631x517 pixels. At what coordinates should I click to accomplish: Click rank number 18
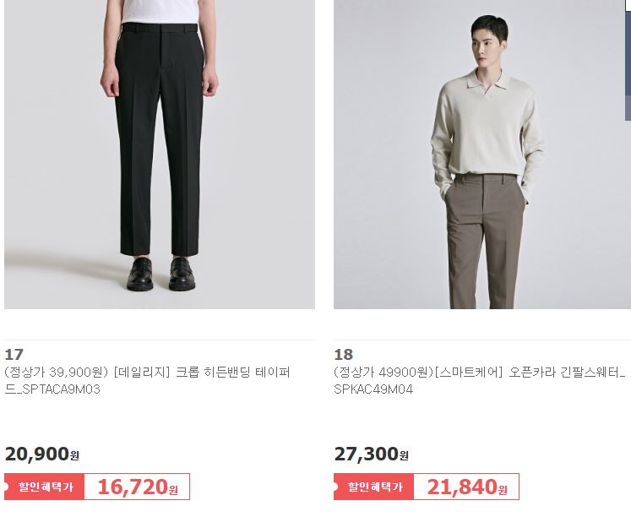(x=344, y=355)
